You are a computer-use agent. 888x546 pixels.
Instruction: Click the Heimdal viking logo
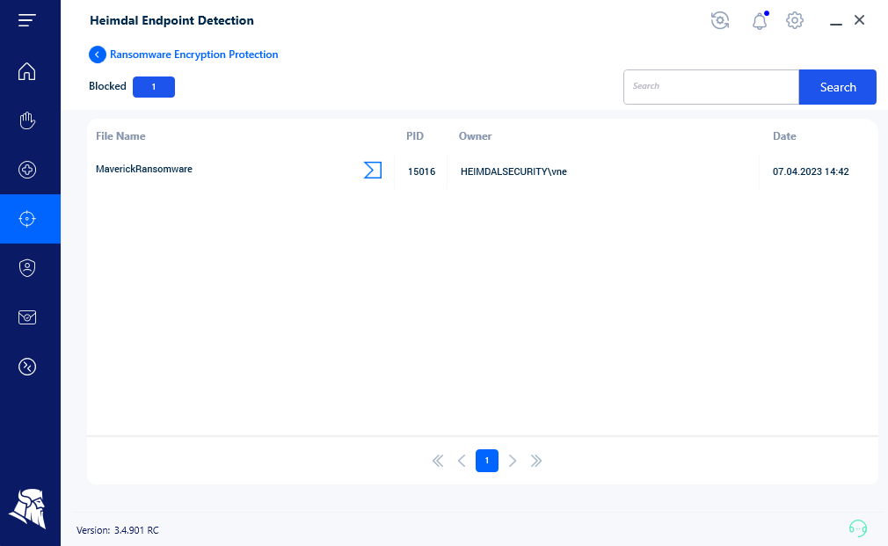coord(27,508)
